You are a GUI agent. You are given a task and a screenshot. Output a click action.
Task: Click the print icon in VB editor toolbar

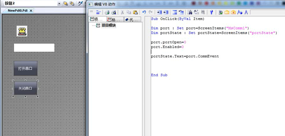pyautogui.click(x=107, y=12)
